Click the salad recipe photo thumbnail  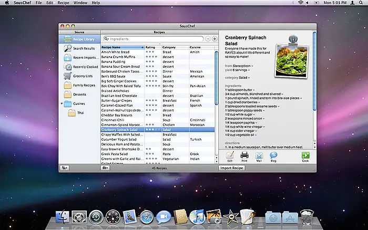(x=291, y=61)
